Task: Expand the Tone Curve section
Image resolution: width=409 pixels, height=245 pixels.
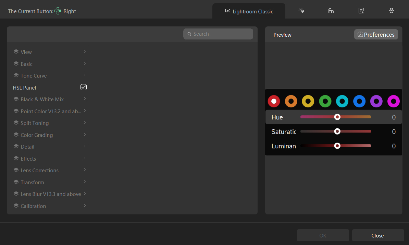Action: [85, 75]
